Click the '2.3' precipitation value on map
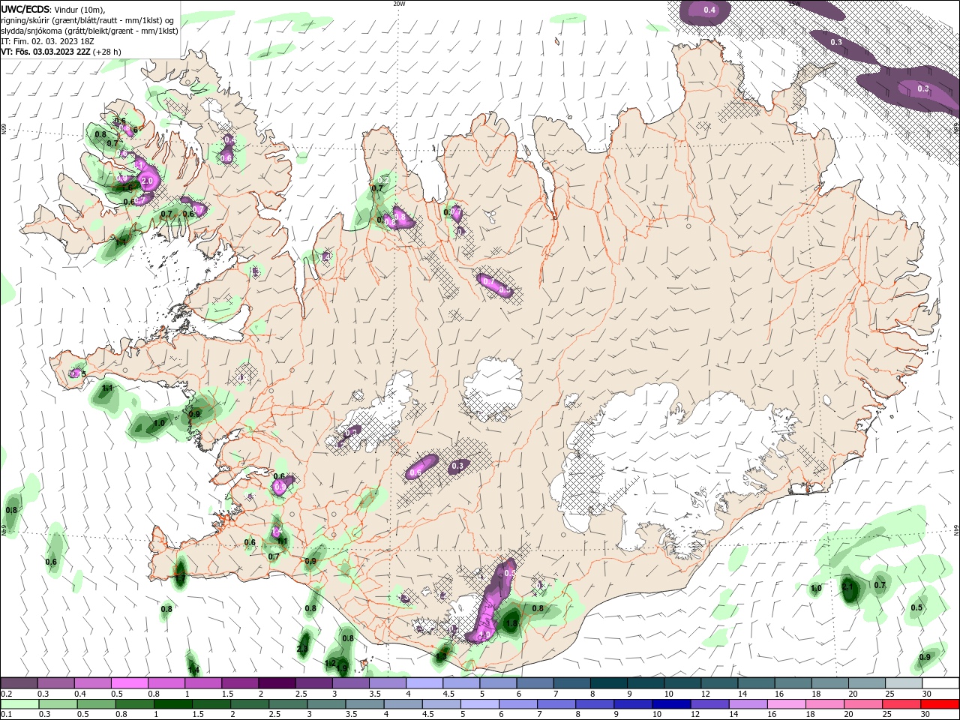 click(x=302, y=649)
